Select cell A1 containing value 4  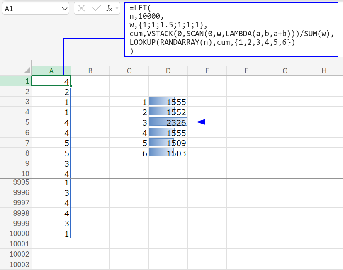click(51, 81)
